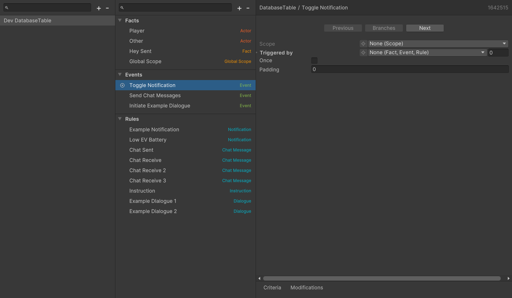Open object picker for Scope field
This screenshot has height=298, width=512.
click(363, 44)
